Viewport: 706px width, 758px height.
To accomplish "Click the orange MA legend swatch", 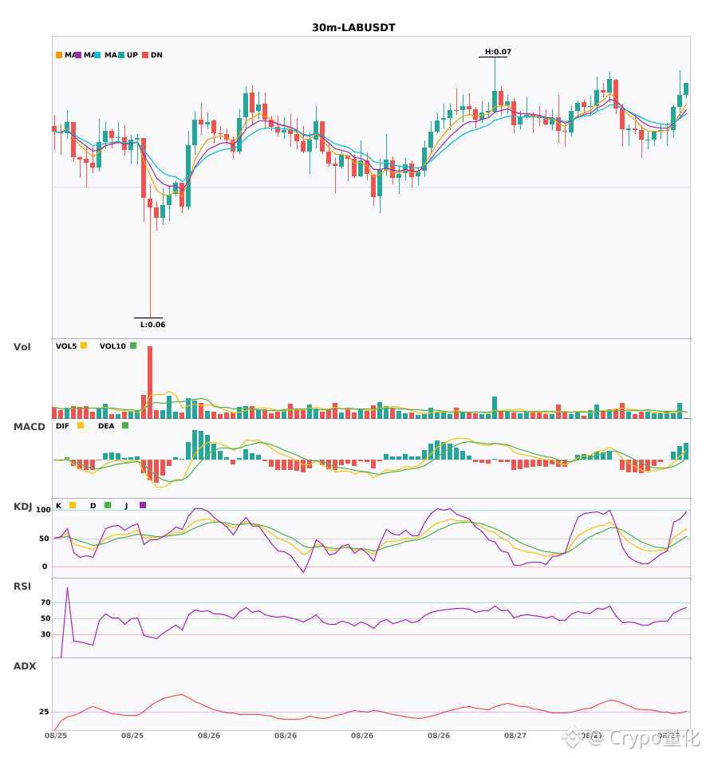I will coord(59,55).
